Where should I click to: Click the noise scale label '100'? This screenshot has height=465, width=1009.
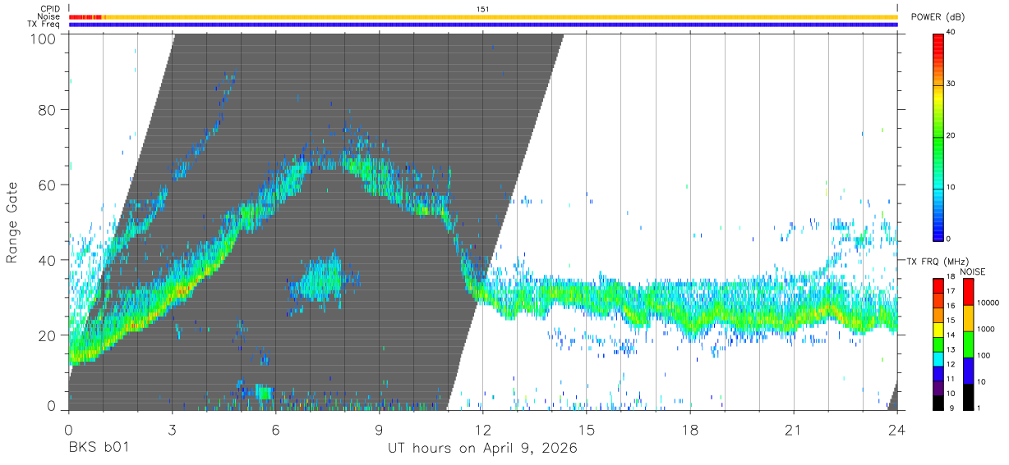[x=984, y=355]
